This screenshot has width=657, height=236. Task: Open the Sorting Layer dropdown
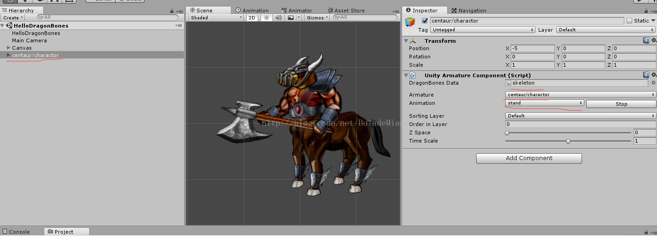(x=580, y=115)
